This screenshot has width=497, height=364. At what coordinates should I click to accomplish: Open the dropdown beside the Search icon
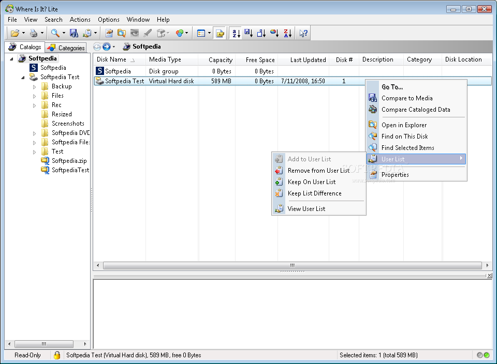point(64,33)
